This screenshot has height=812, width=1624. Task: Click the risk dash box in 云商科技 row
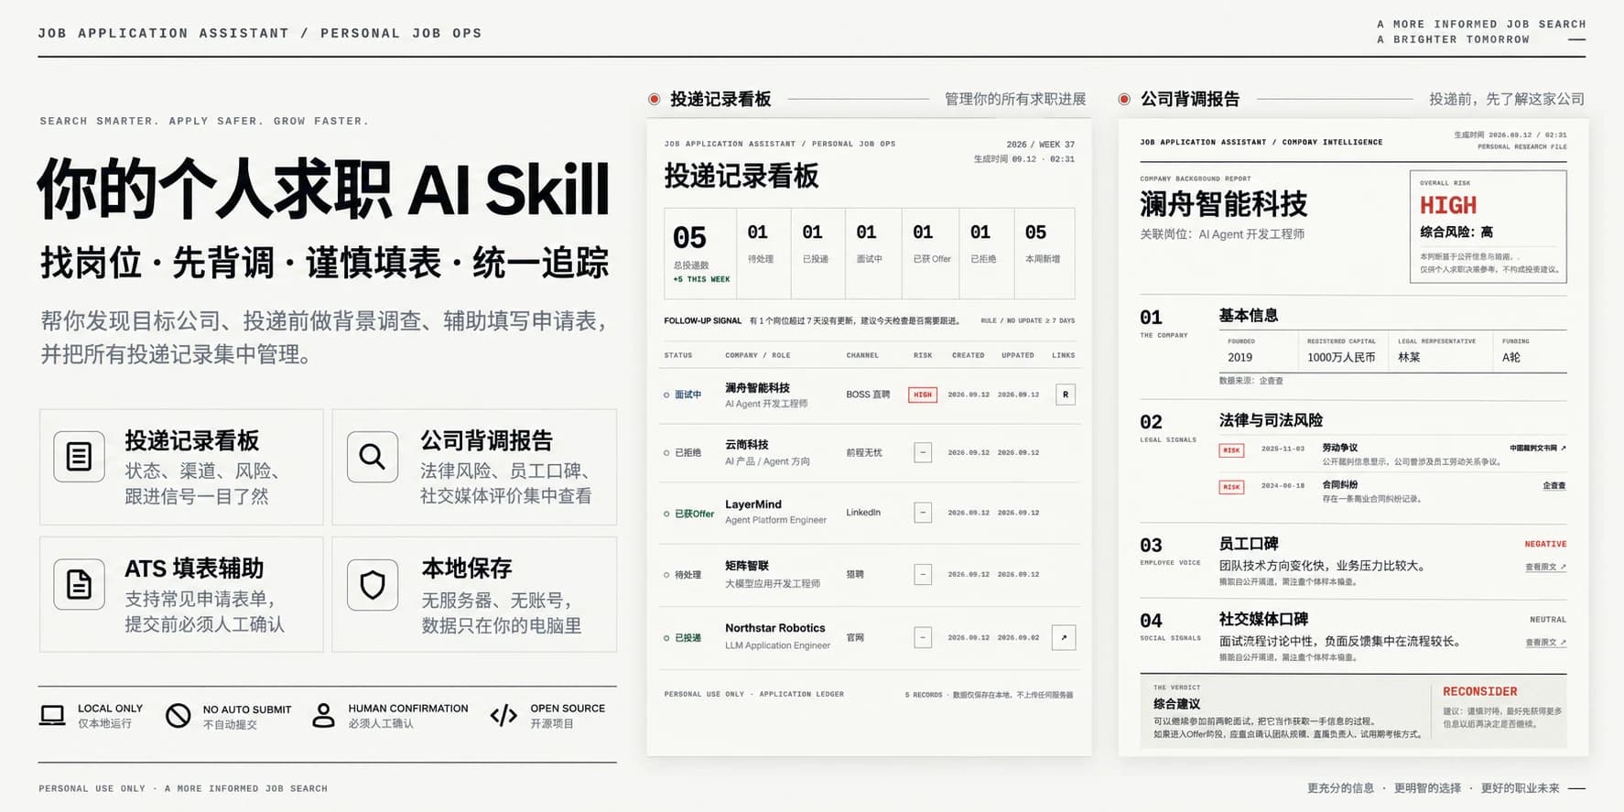923,452
